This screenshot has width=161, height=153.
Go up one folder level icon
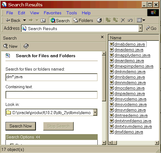(43, 20)
